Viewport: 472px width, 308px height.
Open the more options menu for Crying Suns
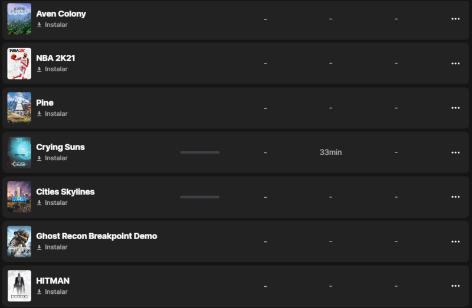[x=455, y=153]
